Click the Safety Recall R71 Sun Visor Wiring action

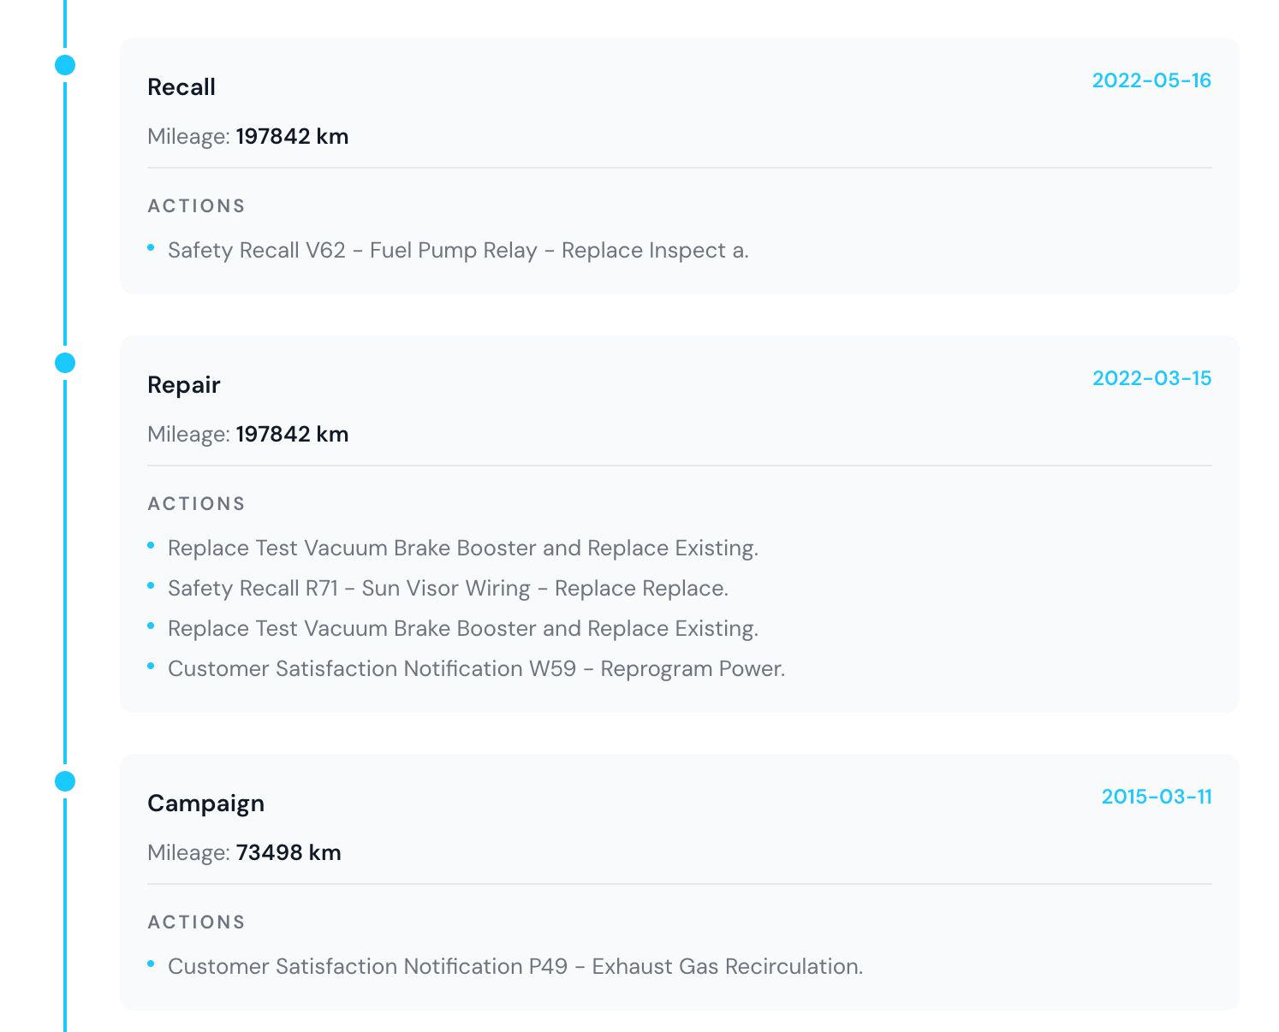click(448, 589)
